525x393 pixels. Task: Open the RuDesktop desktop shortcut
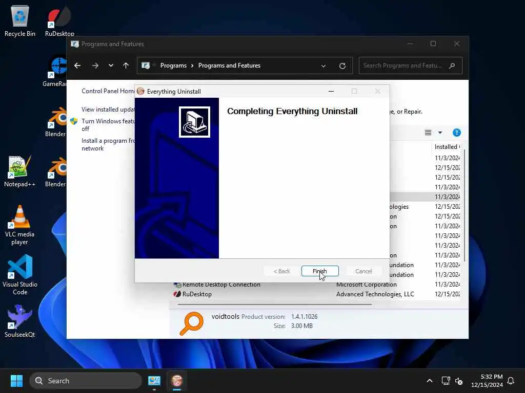[59, 20]
